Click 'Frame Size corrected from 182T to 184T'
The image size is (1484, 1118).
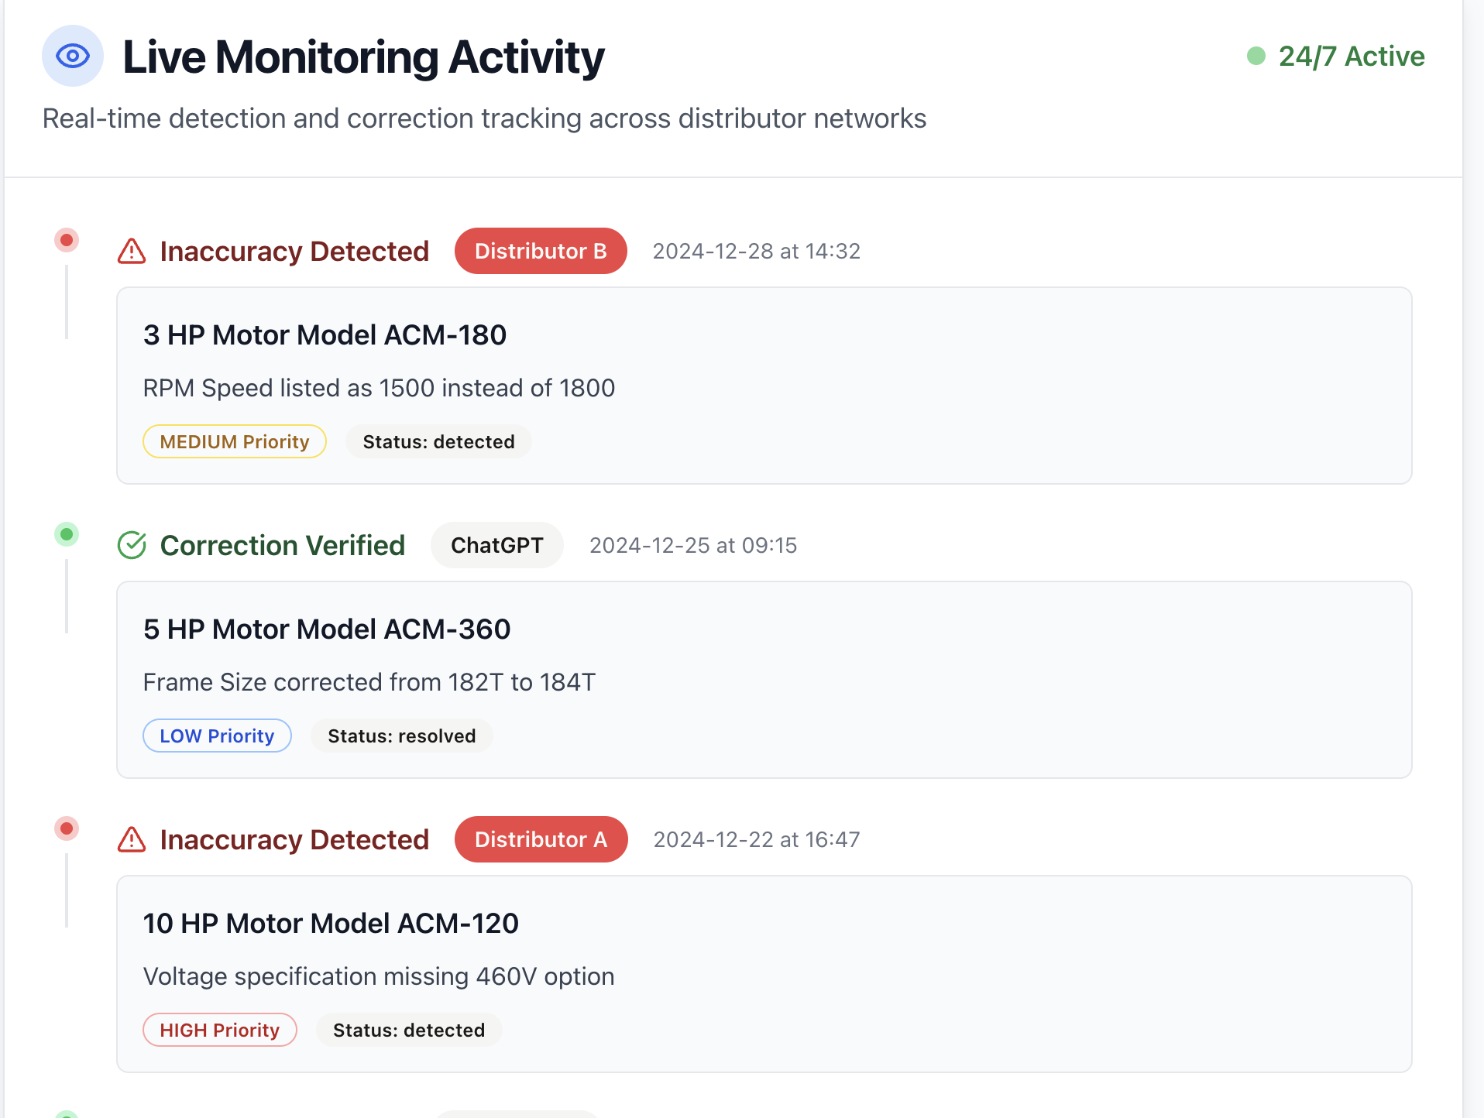click(x=369, y=681)
